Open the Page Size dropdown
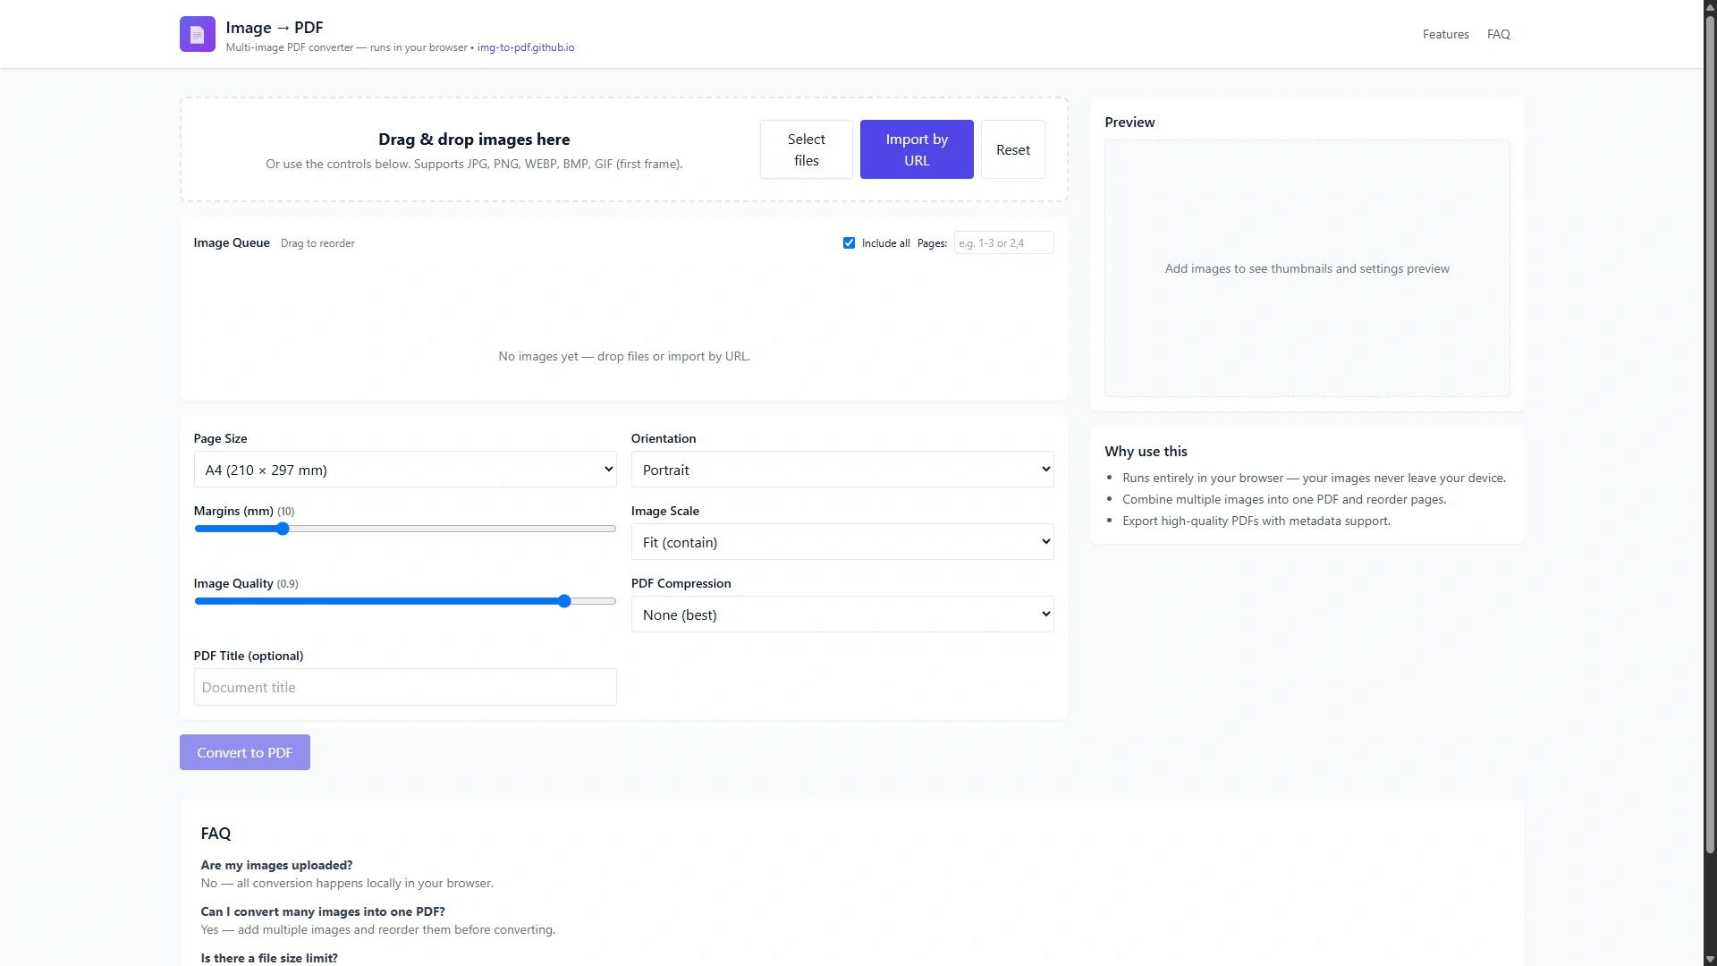Image resolution: width=1717 pixels, height=966 pixels. (405, 470)
